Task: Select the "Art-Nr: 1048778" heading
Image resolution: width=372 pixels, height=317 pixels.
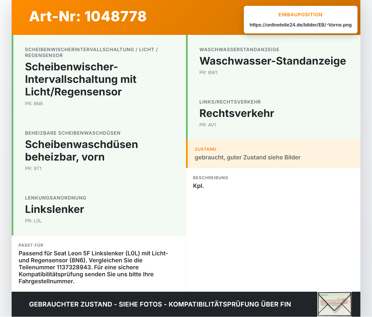Action: [x=88, y=16]
